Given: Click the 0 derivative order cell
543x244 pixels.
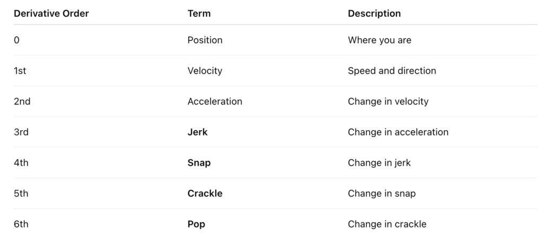Looking at the screenshot, I should click(x=16, y=40).
